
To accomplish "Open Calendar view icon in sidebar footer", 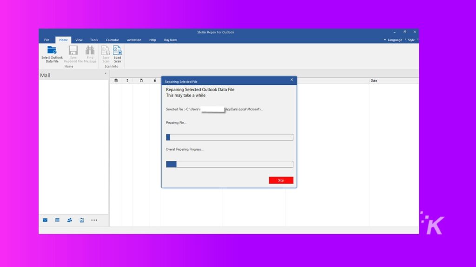I will pos(57,220).
